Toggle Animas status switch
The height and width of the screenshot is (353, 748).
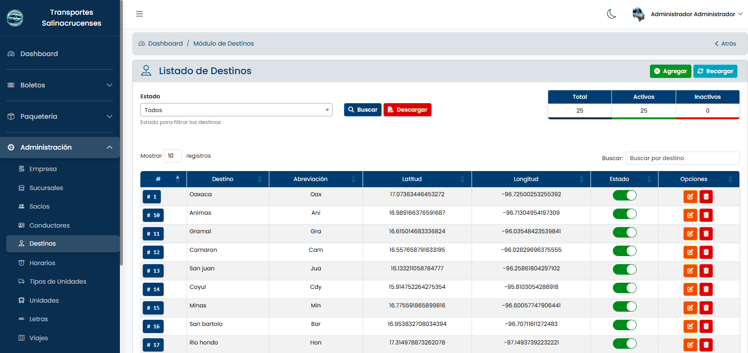click(x=624, y=214)
